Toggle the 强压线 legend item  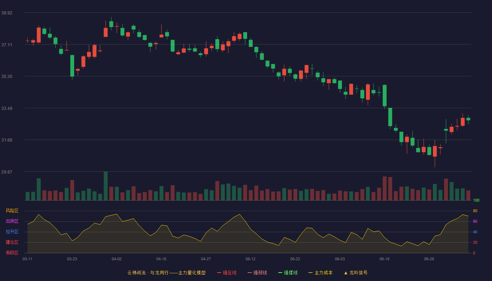(x=227, y=273)
